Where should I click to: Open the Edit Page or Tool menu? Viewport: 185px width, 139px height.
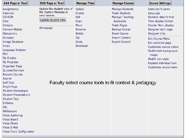(x=52, y=3)
